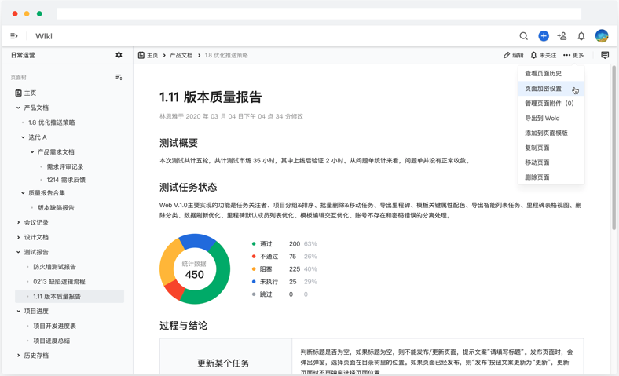The image size is (619, 376).
Task: Click the green 通过 legend dot
Action: 254,244
